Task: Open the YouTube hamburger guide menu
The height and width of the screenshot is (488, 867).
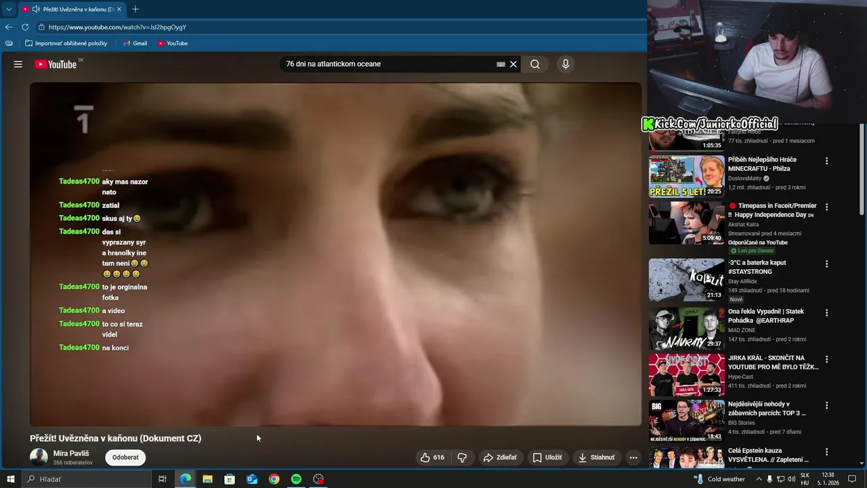Action: tap(18, 64)
